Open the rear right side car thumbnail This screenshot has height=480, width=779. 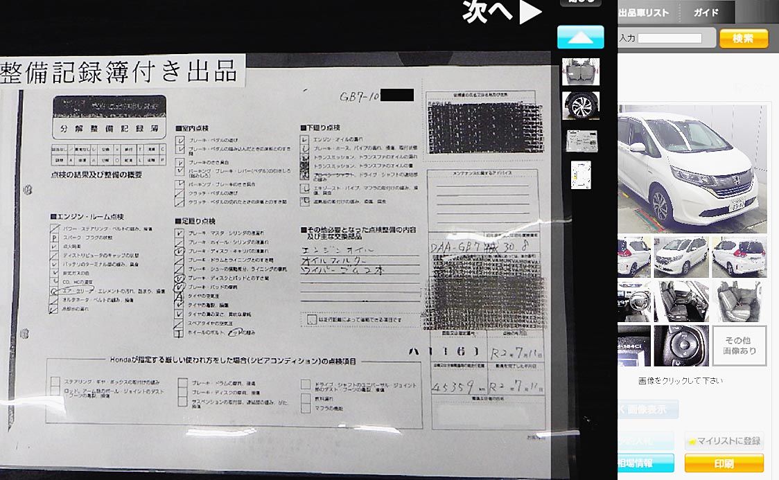tap(739, 257)
